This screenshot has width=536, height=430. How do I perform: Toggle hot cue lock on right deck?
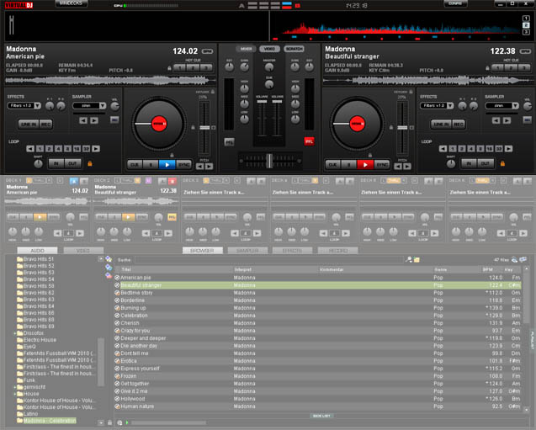click(487, 68)
